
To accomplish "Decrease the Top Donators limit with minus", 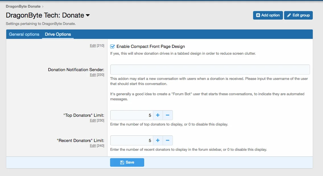I will (167, 115).
